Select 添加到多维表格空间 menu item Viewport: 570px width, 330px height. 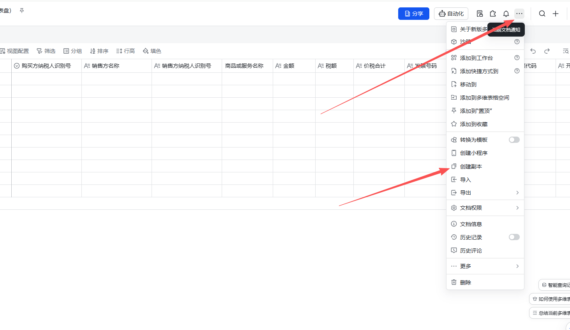pos(485,98)
